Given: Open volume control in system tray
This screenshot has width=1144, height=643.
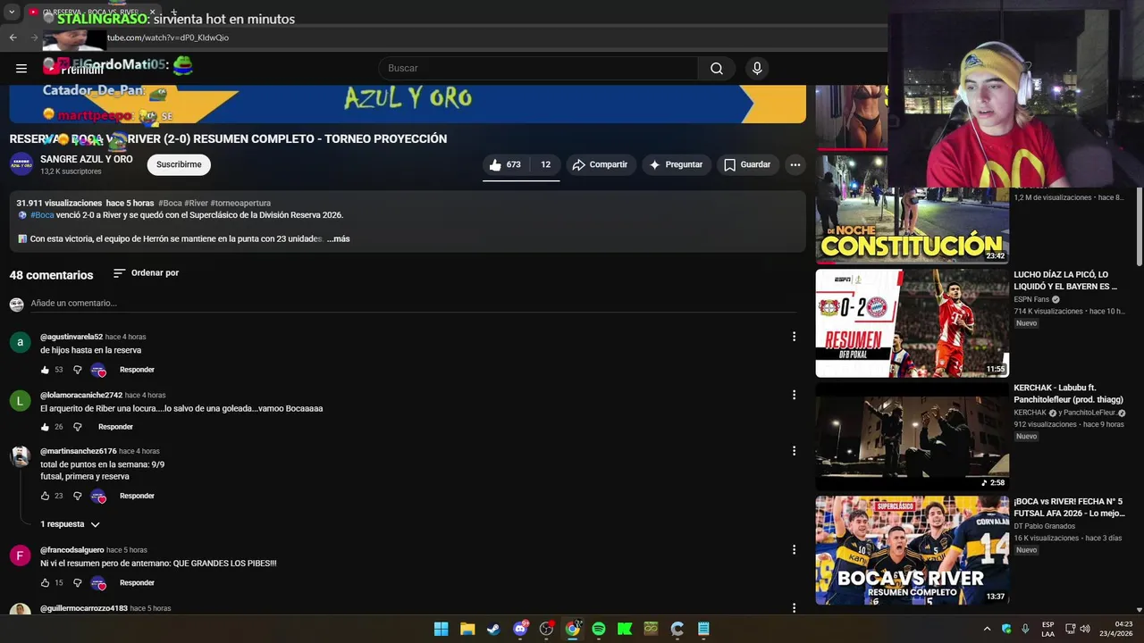Looking at the screenshot, I should [x=1085, y=629].
